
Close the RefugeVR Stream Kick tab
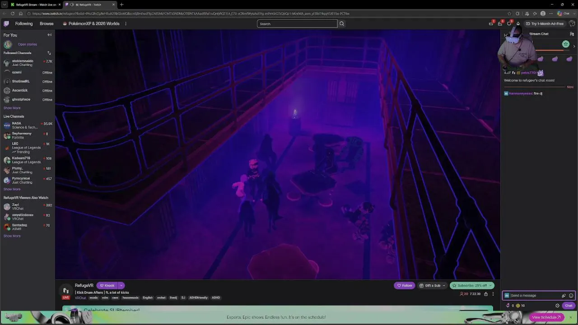pyautogui.click(x=59, y=5)
